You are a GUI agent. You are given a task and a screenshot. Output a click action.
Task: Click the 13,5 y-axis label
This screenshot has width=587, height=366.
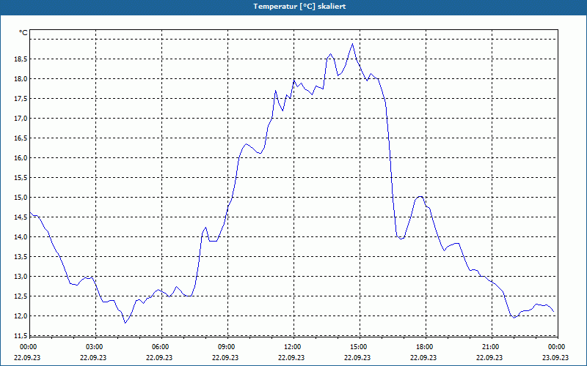tap(20, 257)
